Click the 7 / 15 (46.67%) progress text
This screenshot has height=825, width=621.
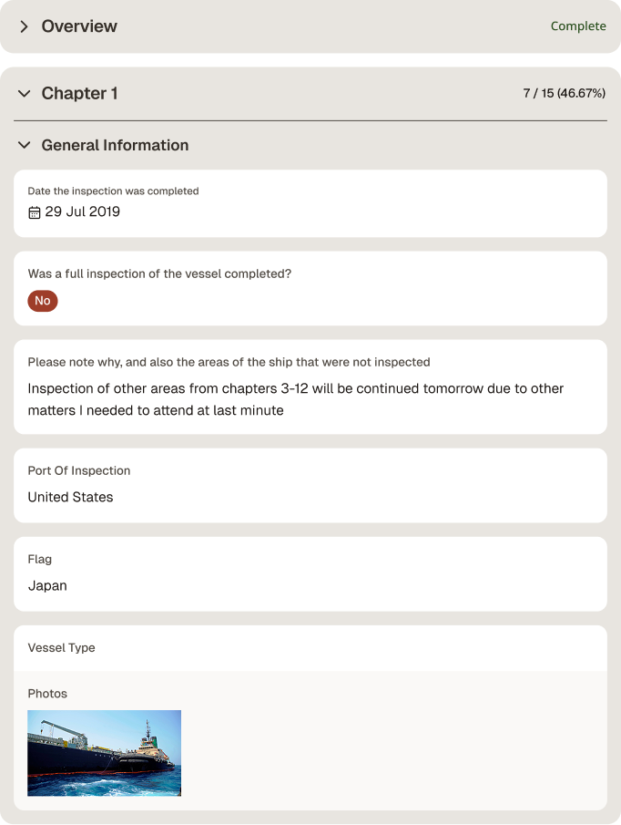point(565,93)
